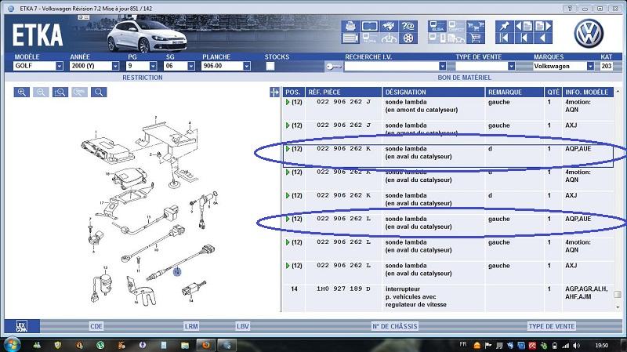Screen dimensions: 627x352
Task: Open the Planche dropdown showing 906.00
Action: [247, 66]
